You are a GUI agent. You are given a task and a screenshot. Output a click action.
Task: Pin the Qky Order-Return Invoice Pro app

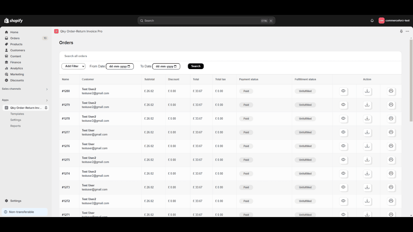click(x=401, y=31)
